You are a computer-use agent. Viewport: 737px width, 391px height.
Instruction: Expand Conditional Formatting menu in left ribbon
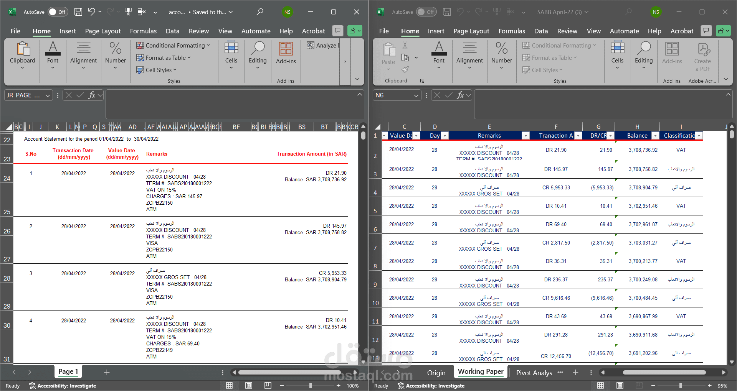tap(173, 45)
